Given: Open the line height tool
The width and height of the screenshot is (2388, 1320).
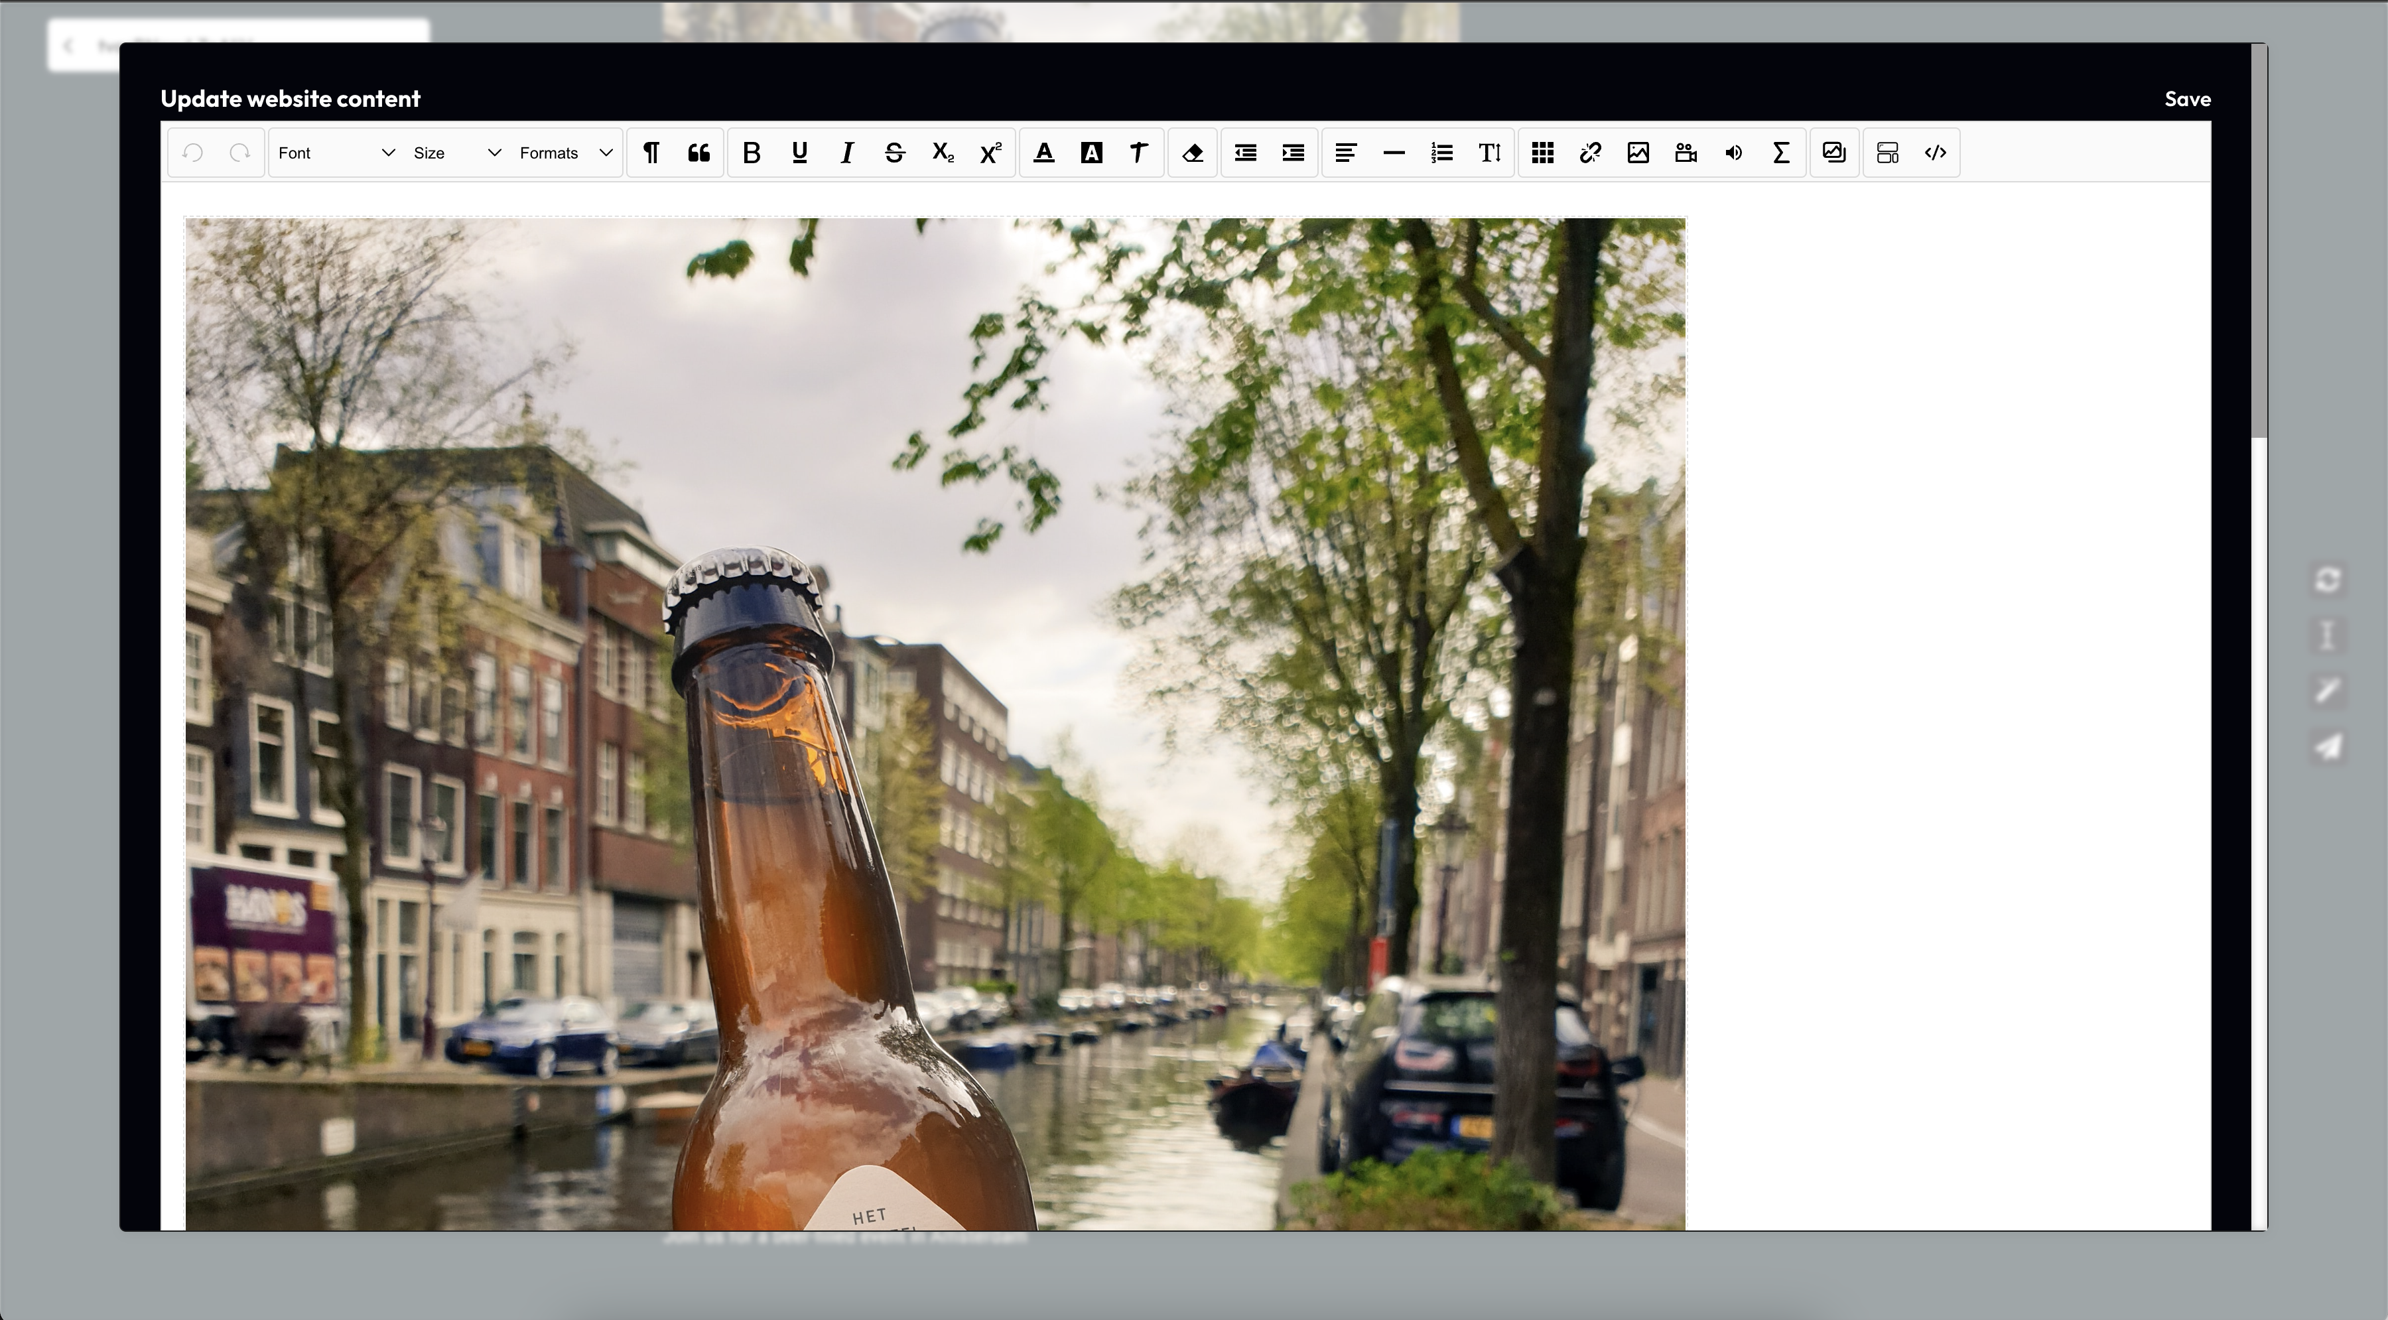Looking at the screenshot, I should pyautogui.click(x=1490, y=153).
